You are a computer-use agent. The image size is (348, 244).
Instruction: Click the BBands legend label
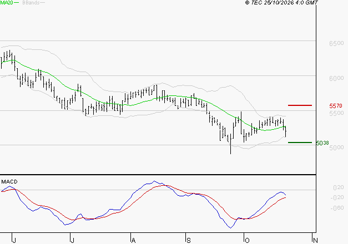[31, 3]
